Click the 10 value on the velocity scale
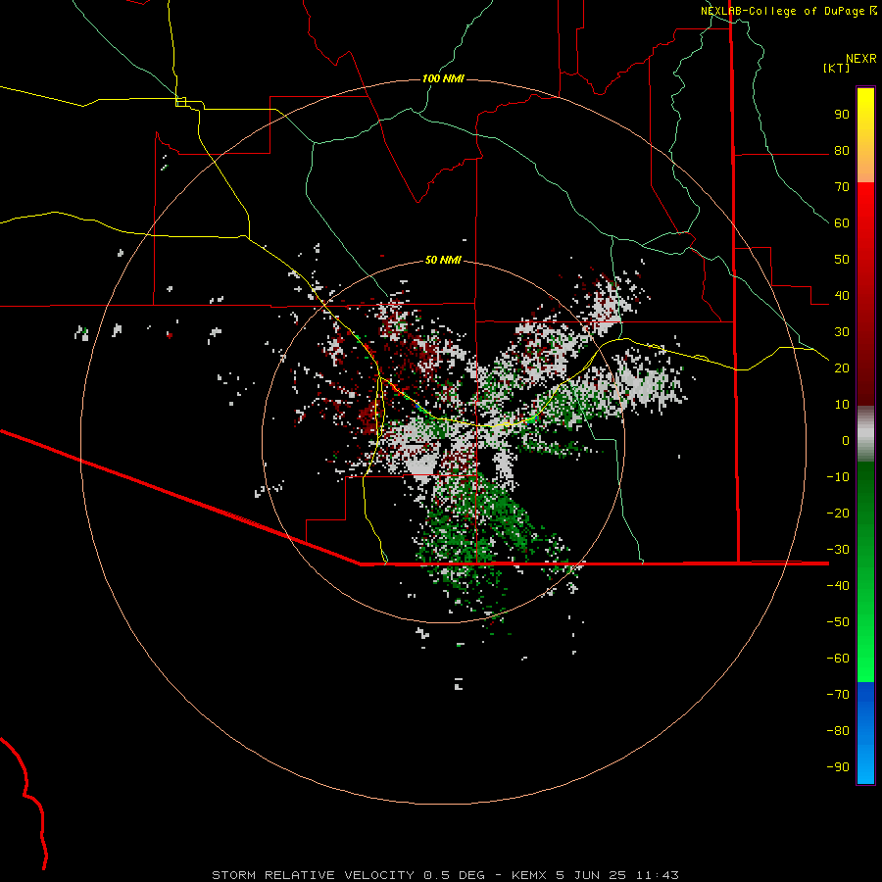The height and width of the screenshot is (882, 882). point(842,405)
